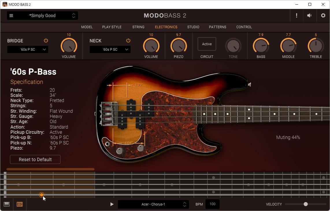Click the output jack on bass body
Viewport: 330px width, 211px height.
point(107,144)
